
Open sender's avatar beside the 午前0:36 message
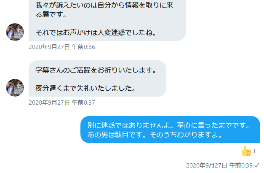(x=15, y=32)
